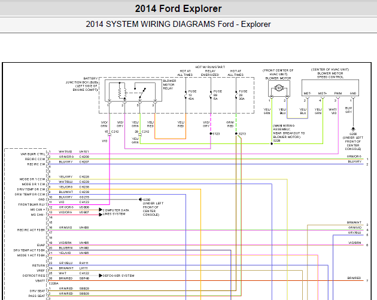Click the 'C228A' connector label
This screenshot has width=377, height=300.
point(54,283)
